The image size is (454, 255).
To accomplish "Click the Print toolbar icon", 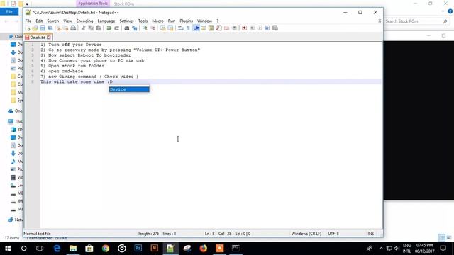I will pos(73,28).
